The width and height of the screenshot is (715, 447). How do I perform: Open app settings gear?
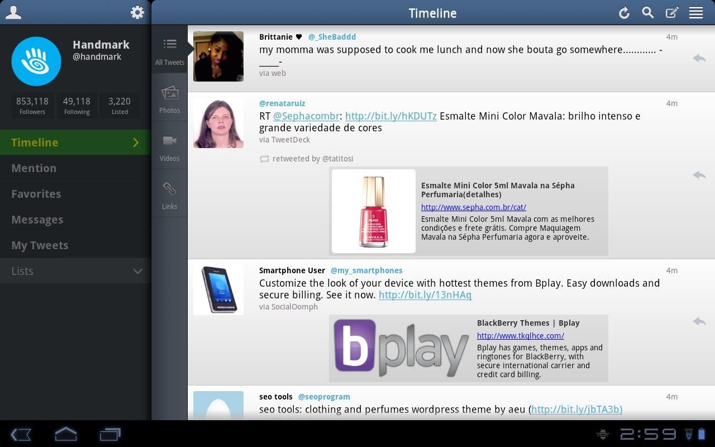point(137,12)
